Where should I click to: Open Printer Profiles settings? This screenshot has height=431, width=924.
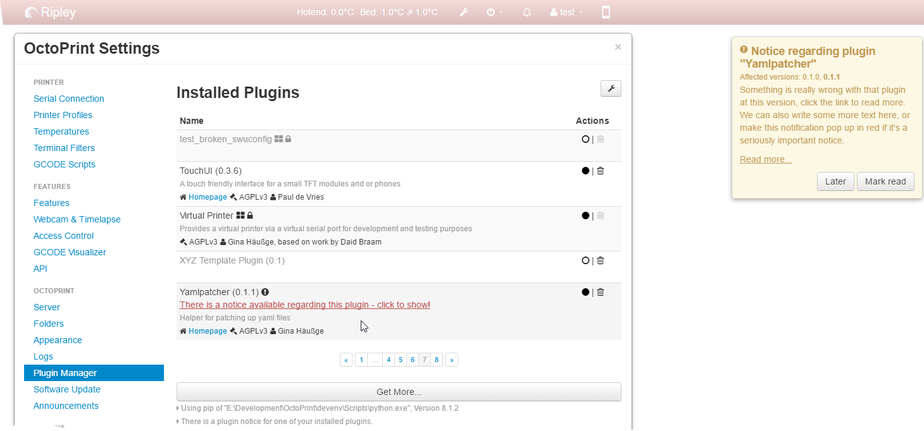coord(63,115)
